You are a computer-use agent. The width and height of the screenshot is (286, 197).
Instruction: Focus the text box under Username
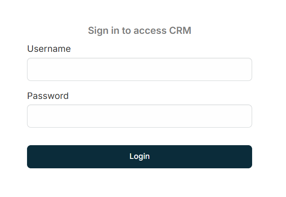pyautogui.click(x=139, y=69)
